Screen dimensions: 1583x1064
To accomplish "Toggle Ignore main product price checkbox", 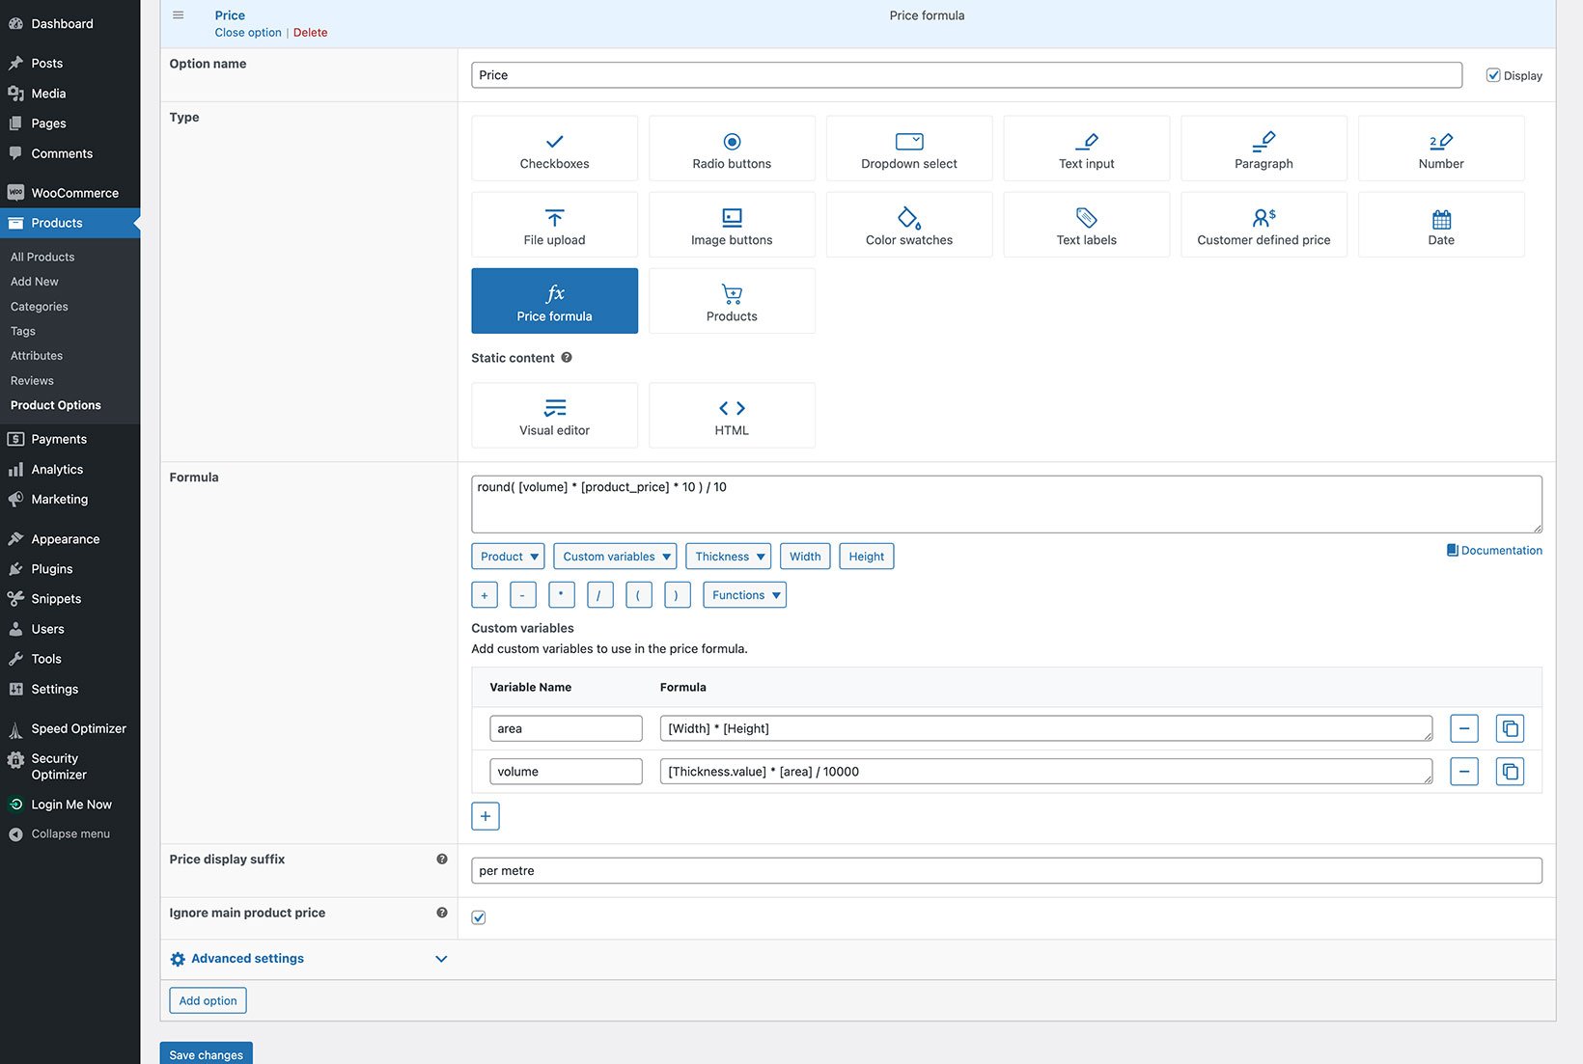I will (479, 917).
